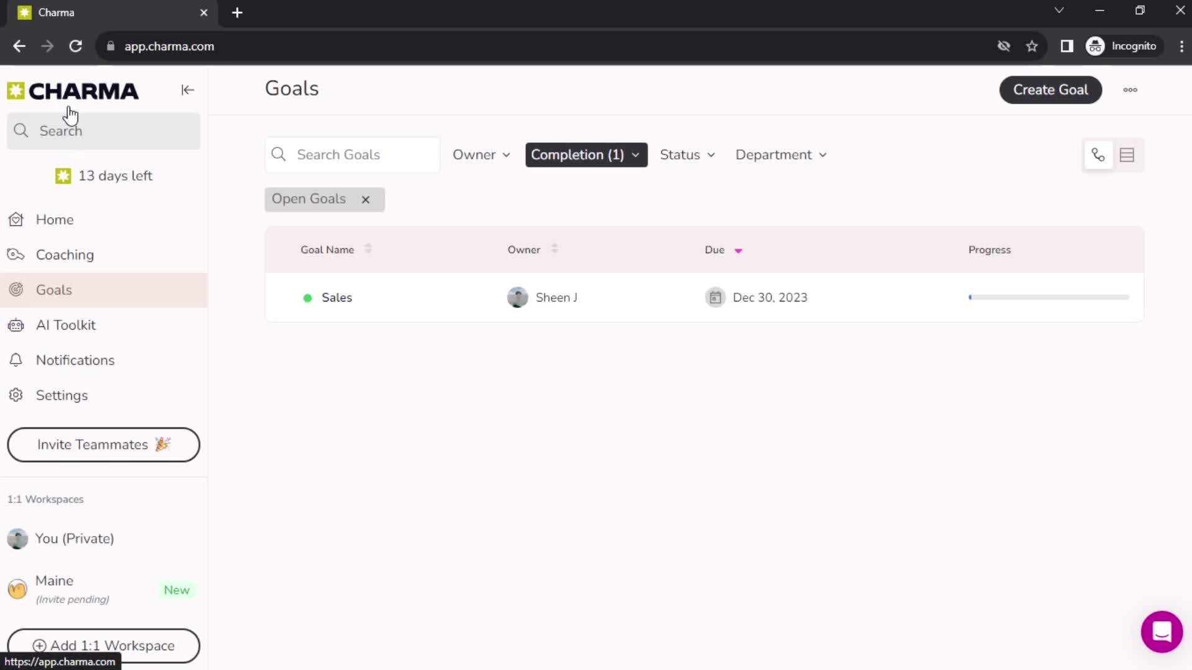Click the list view toggle icon
This screenshot has height=670, width=1192.
click(x=1128, y=154)
